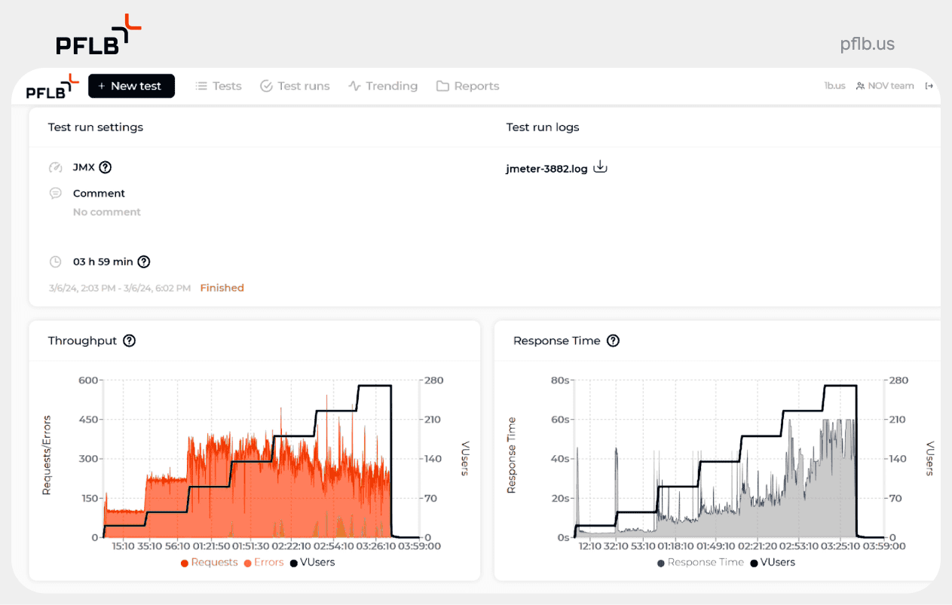Click the Response Time chart heading
Screen dimensions: 952x605
[557, 341]
